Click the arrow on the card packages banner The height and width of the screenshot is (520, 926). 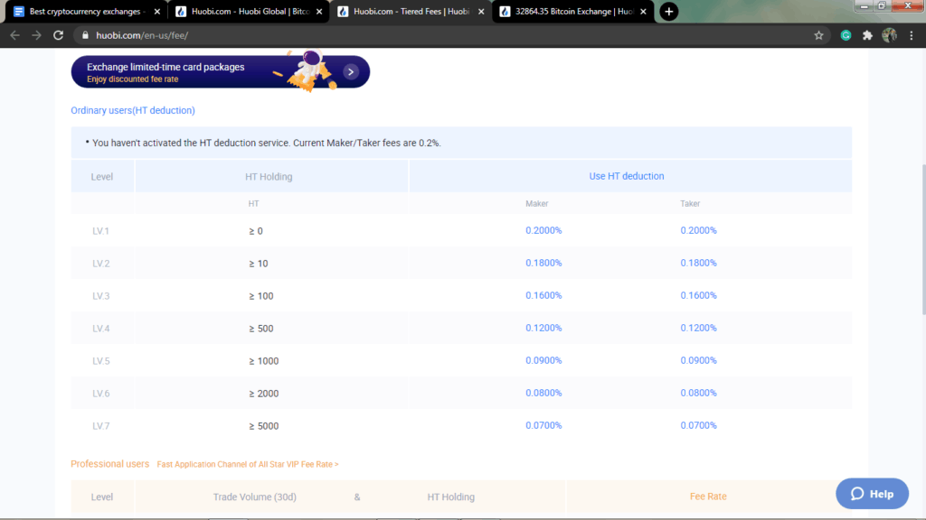(x=351, y=72)
